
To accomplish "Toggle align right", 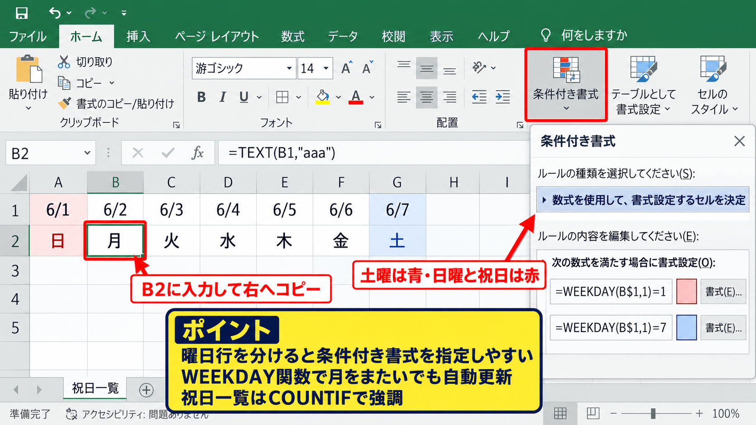I will coord(449,97).
